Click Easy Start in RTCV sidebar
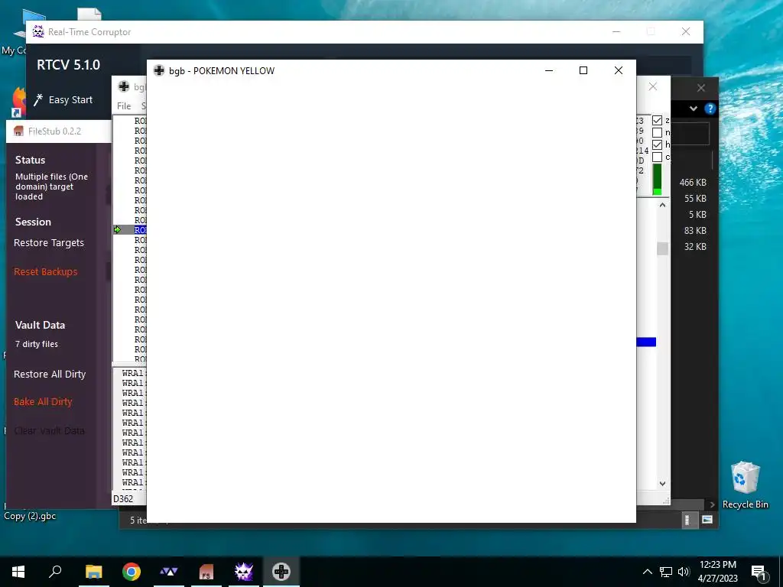783x587 pixels. [x=70, y=100]
